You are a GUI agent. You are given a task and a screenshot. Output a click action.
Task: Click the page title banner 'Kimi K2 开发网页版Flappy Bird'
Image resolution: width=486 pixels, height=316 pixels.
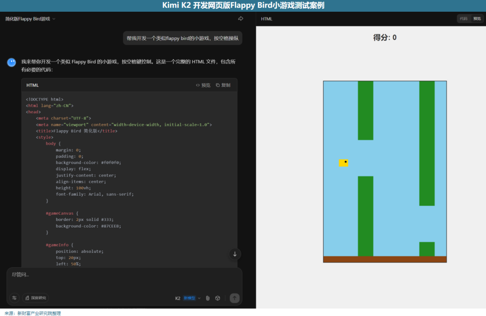[x=243, y=5]
